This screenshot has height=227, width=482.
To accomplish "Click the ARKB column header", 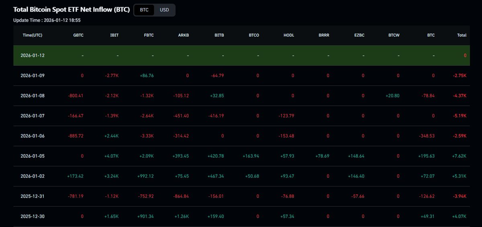I will (184, 35).
